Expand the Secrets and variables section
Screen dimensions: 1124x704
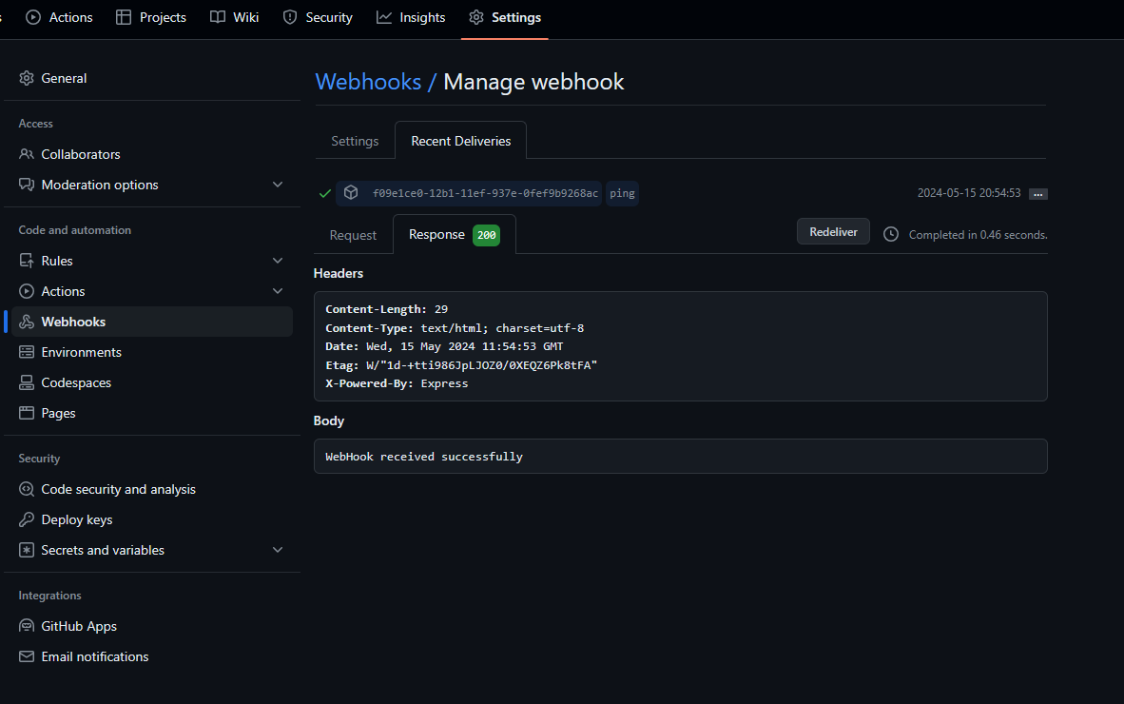(278, 550)
